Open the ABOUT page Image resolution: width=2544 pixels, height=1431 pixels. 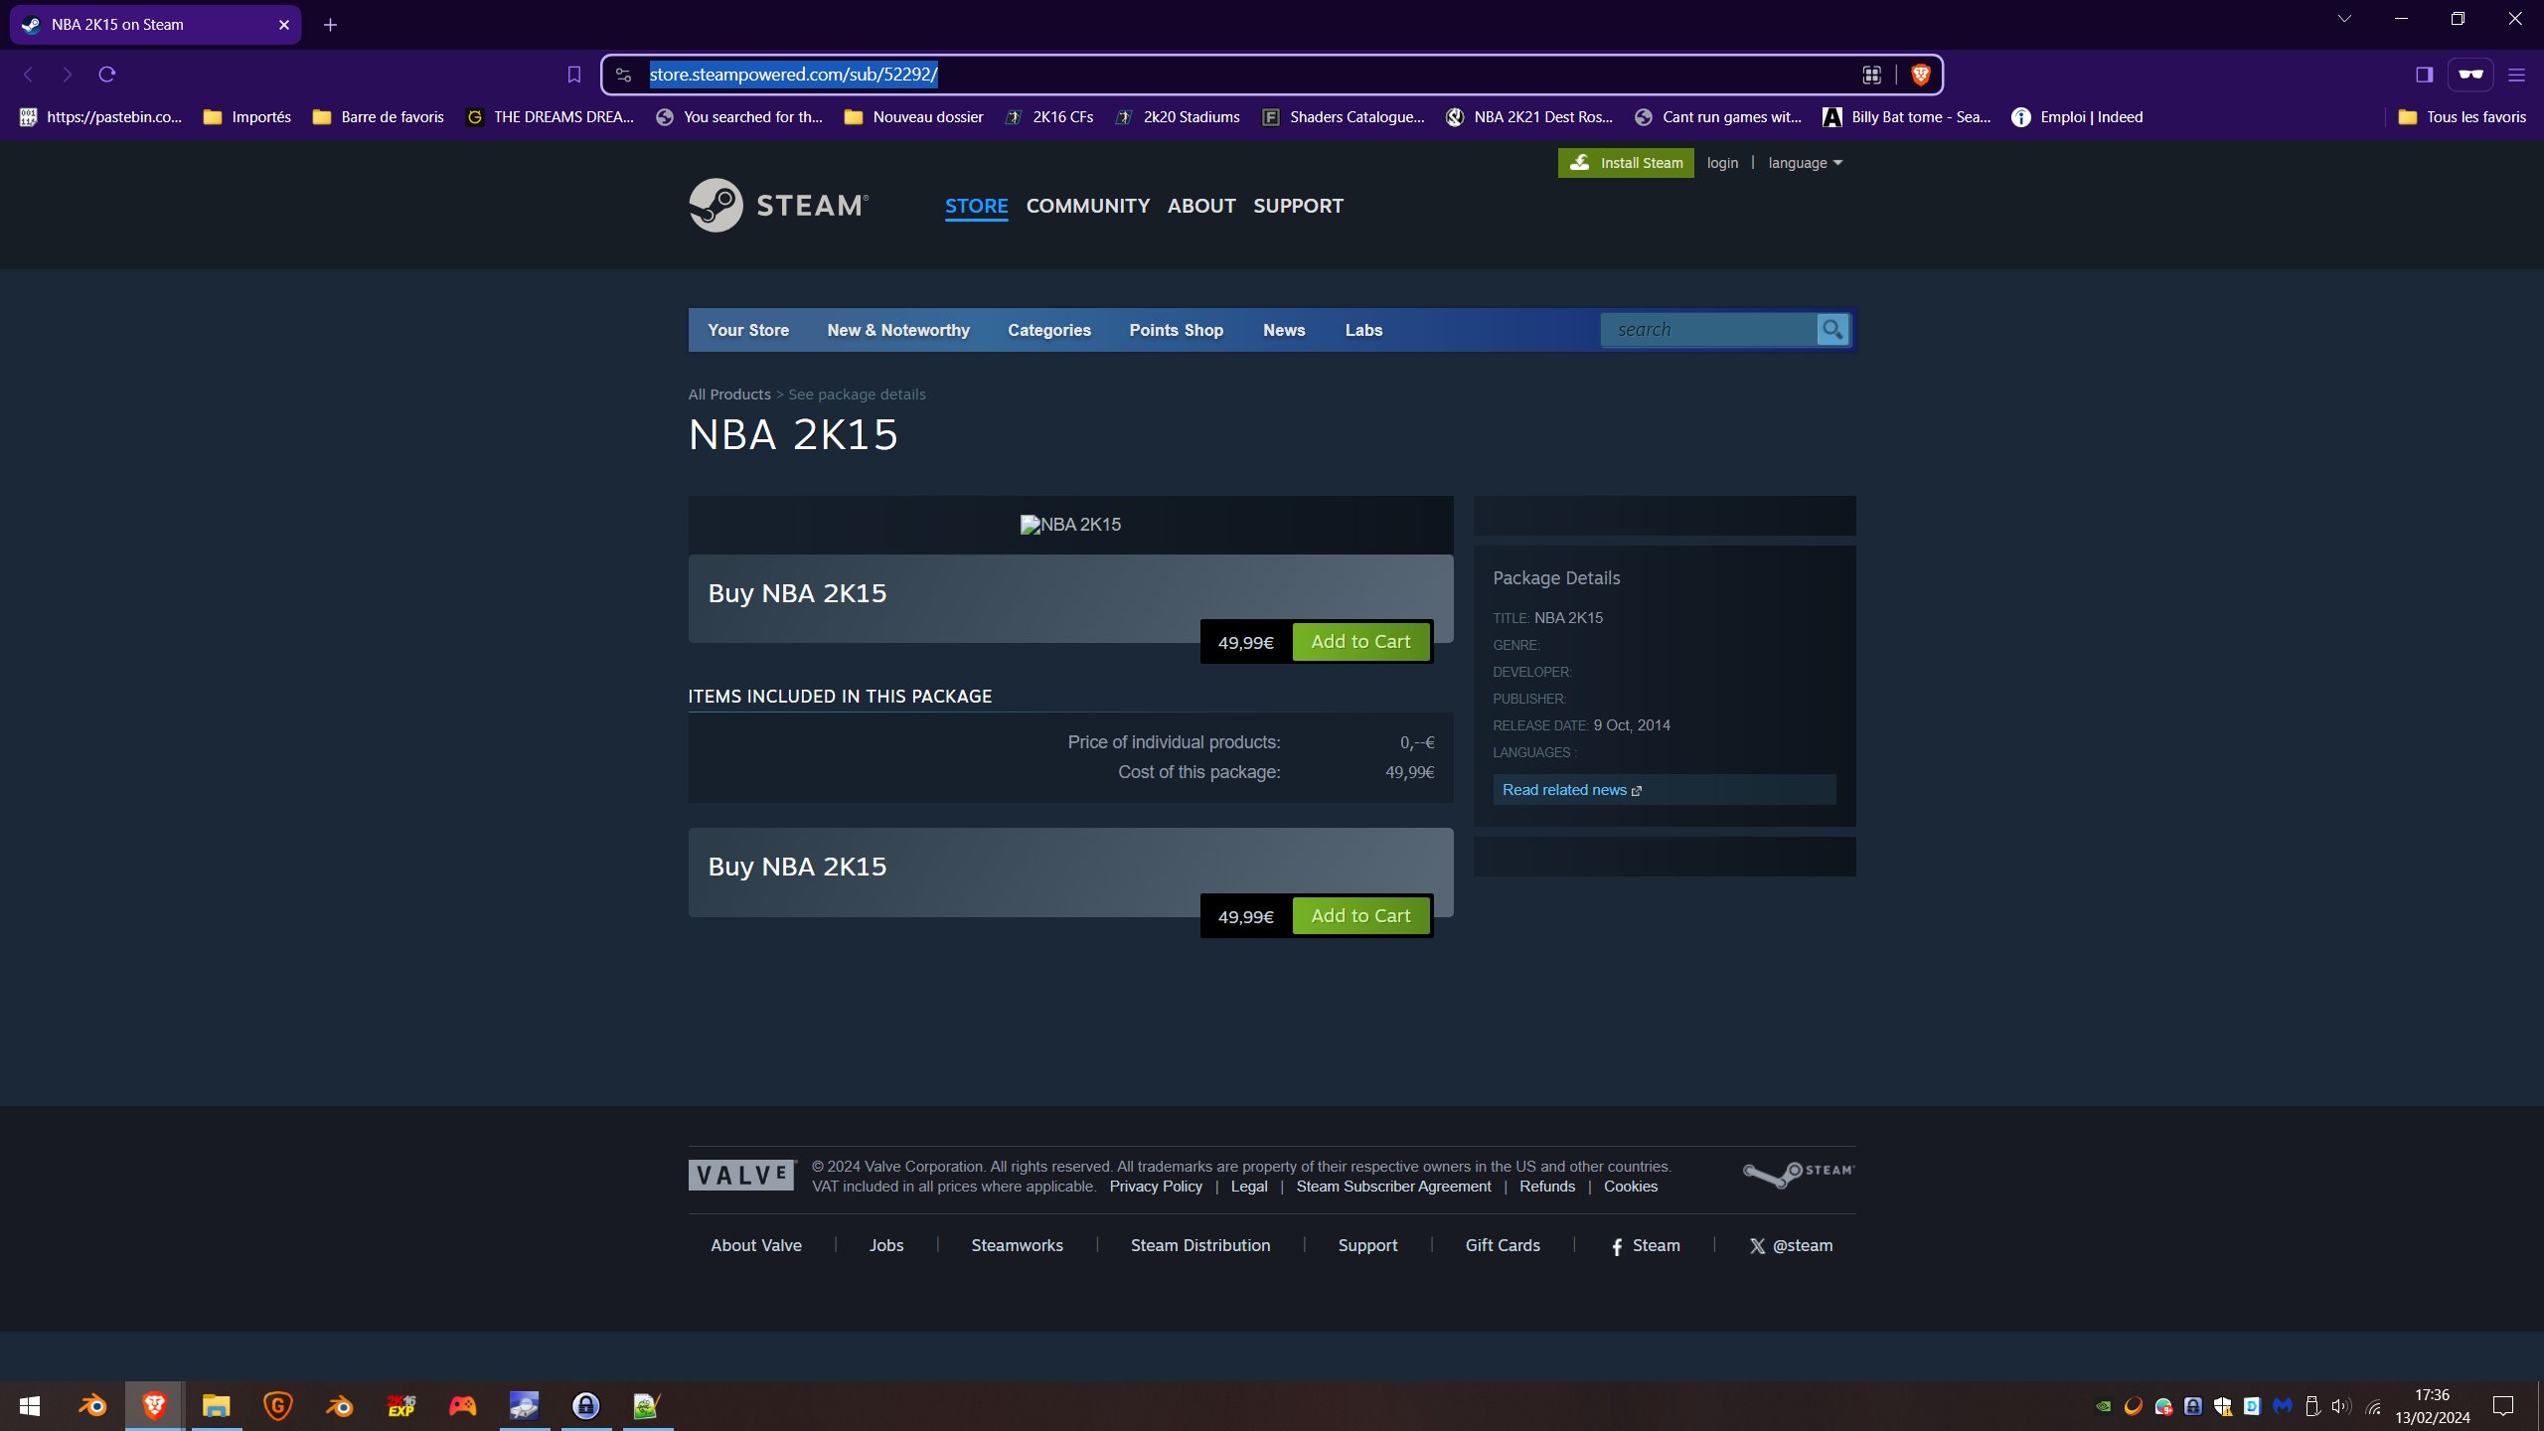(1201, 206)
